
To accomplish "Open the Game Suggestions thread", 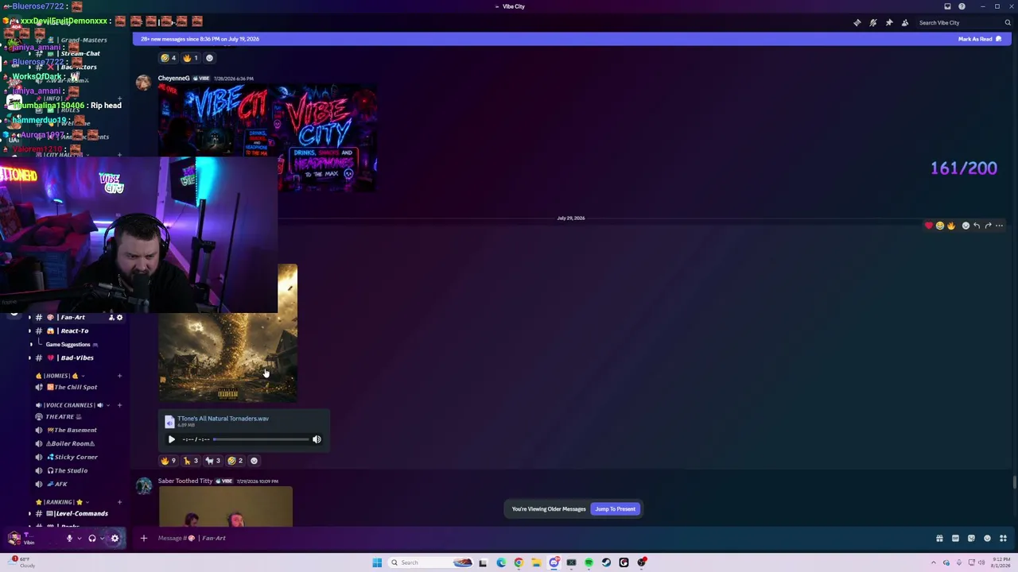I will [x=72, y=345].
